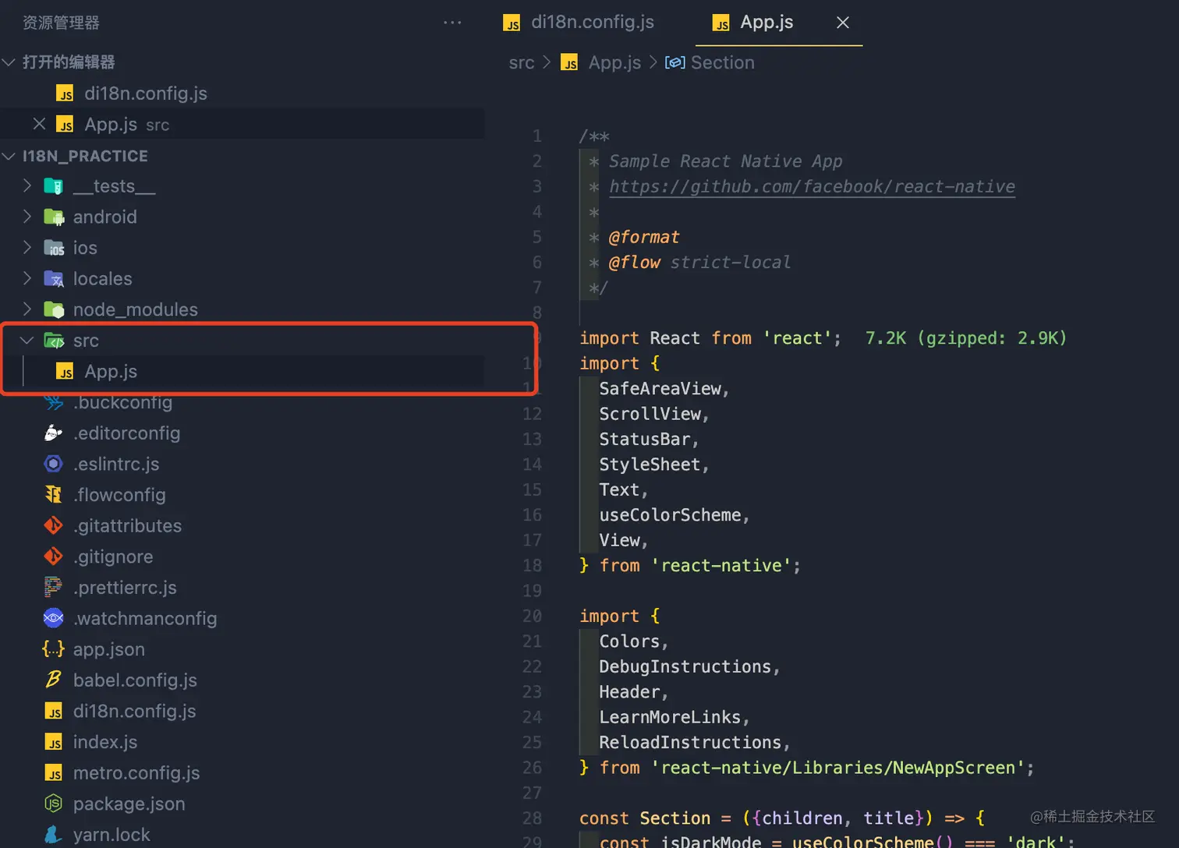Open the explorer more-actions ellipsis menu
Viewport: 1179px width, 848px height.
(x=452, y=23)
